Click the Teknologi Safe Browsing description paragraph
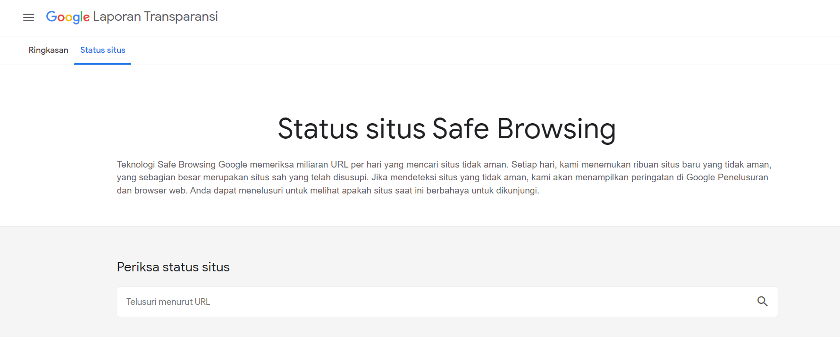Image resolution: width=840 pixels, height=353 pixels. point(444,177)
